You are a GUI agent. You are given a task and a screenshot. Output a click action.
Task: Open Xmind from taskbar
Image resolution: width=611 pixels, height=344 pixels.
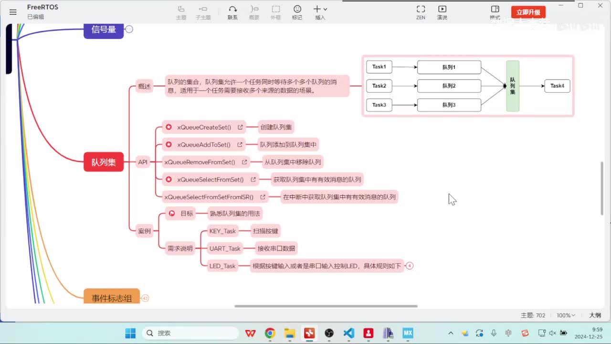pos(309,333)
